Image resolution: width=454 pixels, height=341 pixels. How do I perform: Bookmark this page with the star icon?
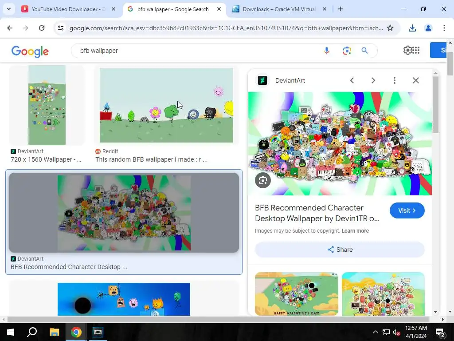390,28
